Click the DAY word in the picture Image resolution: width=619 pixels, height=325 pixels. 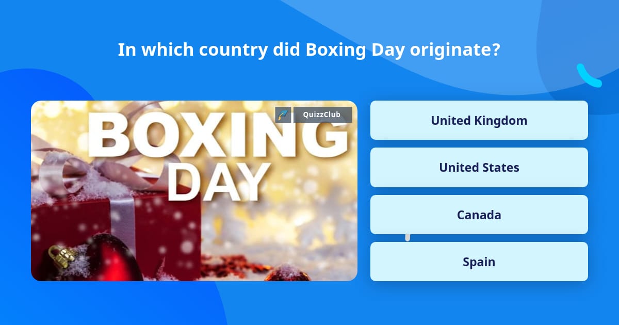219,183
